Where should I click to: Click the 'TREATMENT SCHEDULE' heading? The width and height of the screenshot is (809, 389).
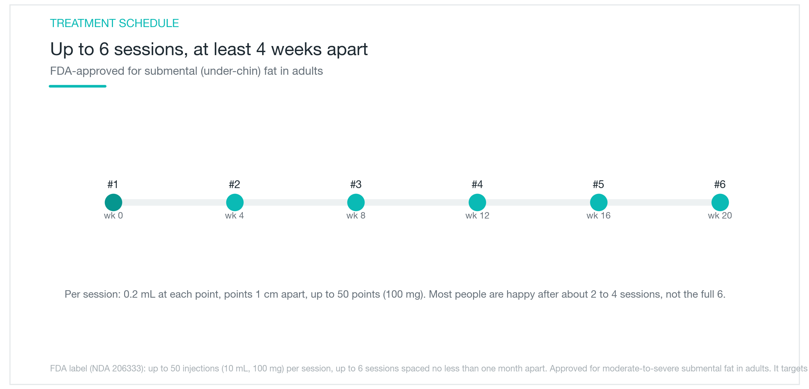point(114,23)
